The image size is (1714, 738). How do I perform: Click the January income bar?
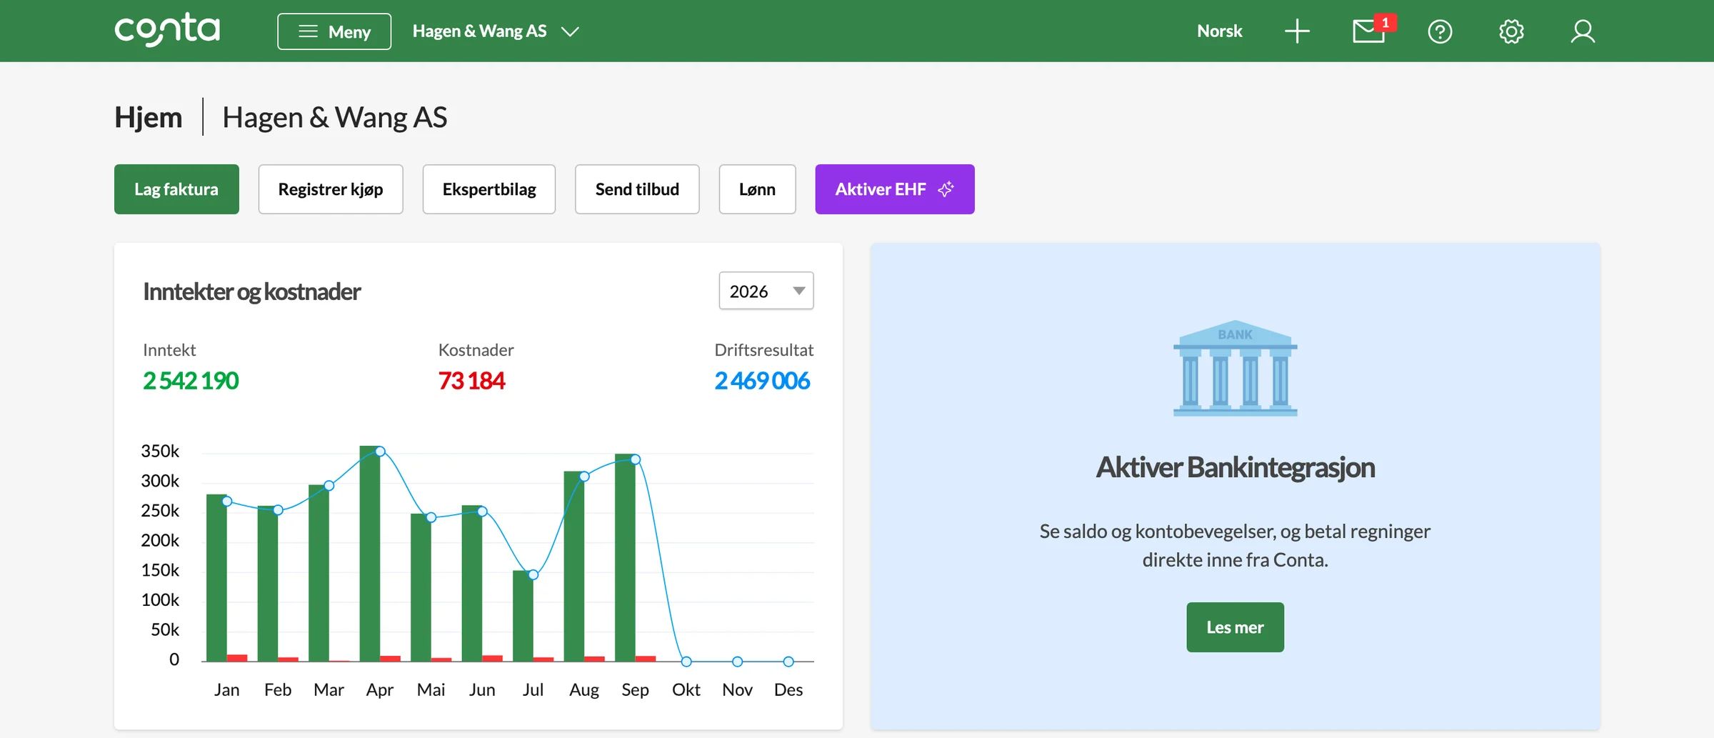216,578
